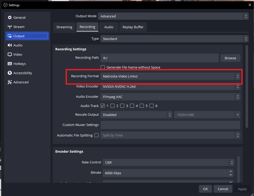Open the Split by Time dropdown
This screenshot has height=196, width=254.
tap(170, 135)
